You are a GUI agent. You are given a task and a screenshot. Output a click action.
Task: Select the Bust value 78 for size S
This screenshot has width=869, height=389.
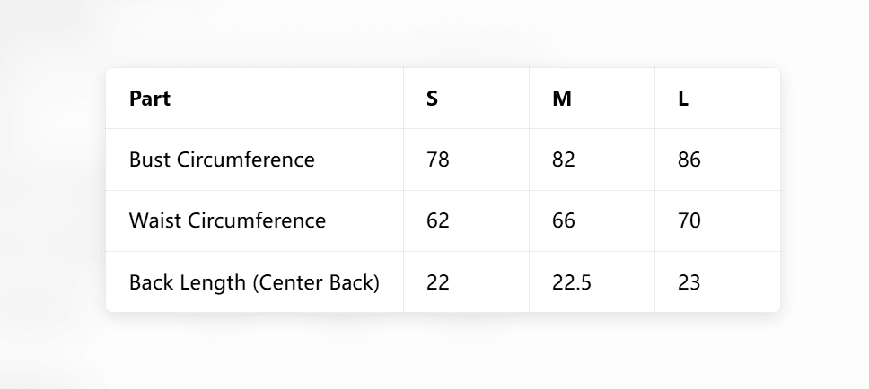[438, 160]
